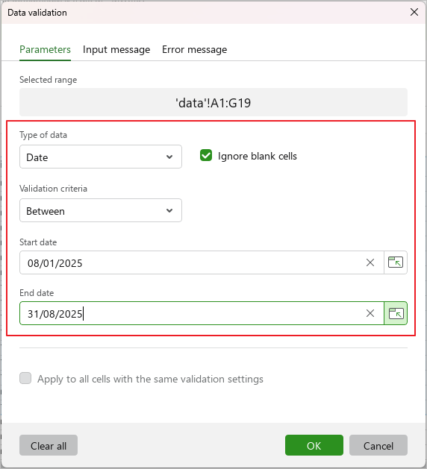Screen dimensions: 427x469
Task: Click the Data validation title text
Action: click(37, 13)
